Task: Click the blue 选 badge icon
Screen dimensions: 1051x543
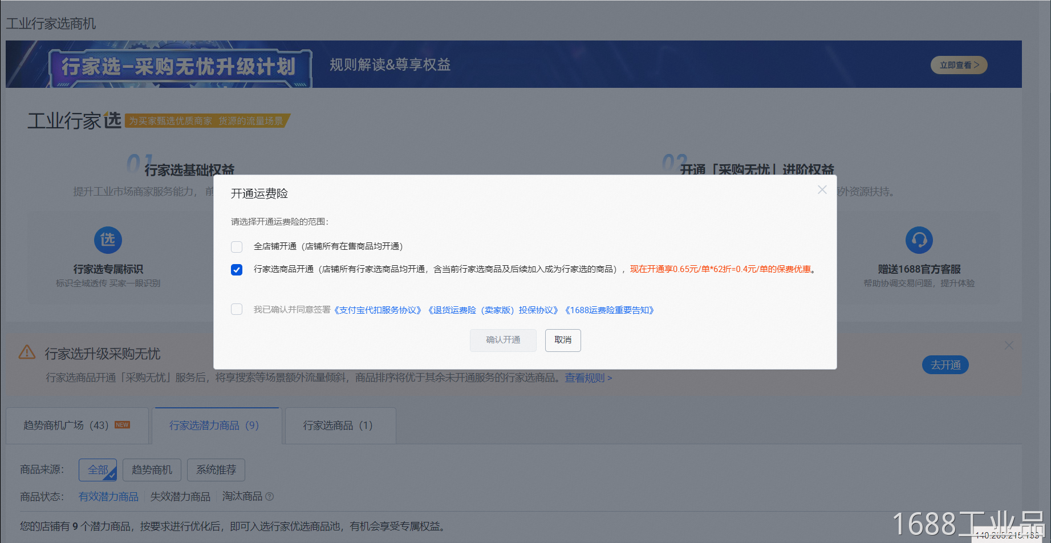Action: click(108, 240)
